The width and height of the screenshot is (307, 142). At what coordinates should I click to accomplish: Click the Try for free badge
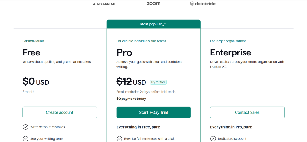click(158, 82)
